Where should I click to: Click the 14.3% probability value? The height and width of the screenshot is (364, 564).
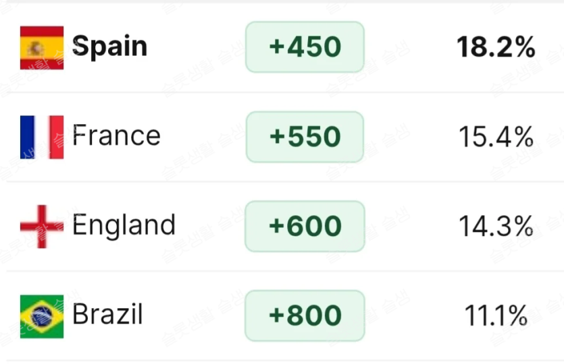tap(496, 226)
